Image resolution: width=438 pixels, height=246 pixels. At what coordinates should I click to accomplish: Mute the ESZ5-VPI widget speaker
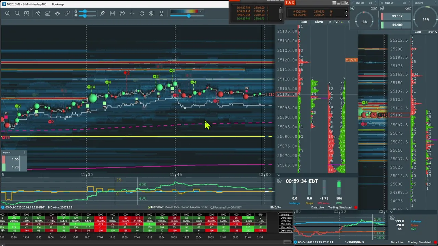click(370, 3)
